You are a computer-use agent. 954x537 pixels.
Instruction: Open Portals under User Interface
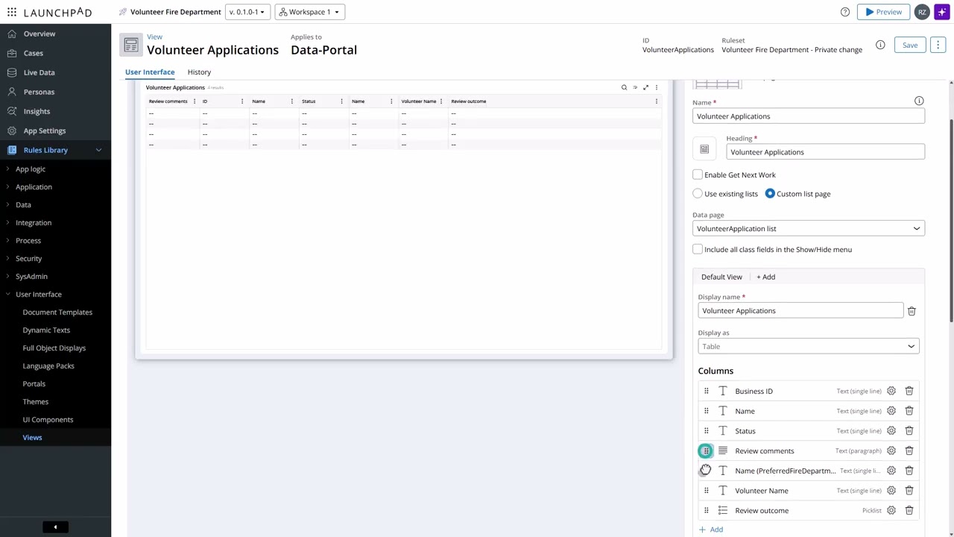tap(34, 384)
